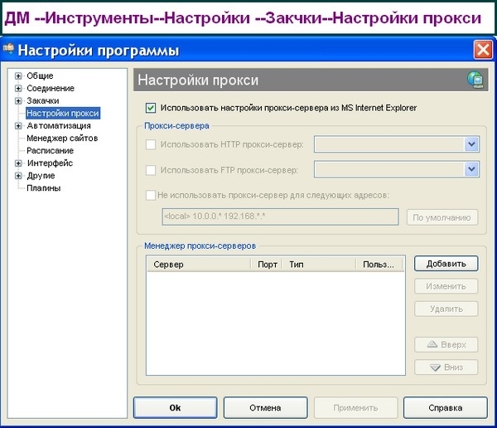Expand the Интерфейс tree node

pyautogui.click(x=18, y=163)
